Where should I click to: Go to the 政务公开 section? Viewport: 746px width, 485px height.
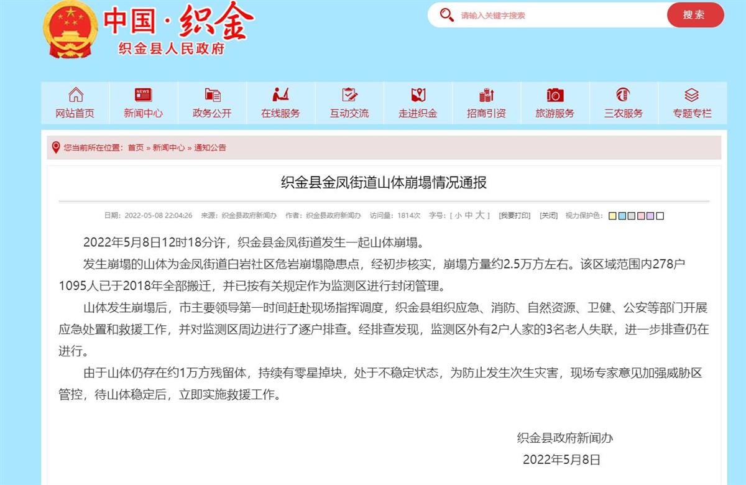click(212, 113)
